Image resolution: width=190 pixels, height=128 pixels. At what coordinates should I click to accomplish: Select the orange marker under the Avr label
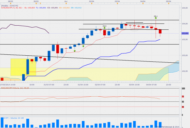pos(66,4)
